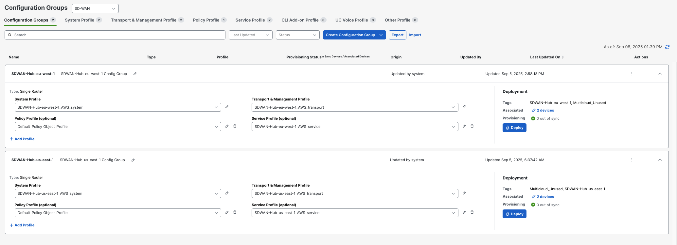Switch to the Policy Profile tab
This screenshot has width=677, height=245.
pos(206,20)
